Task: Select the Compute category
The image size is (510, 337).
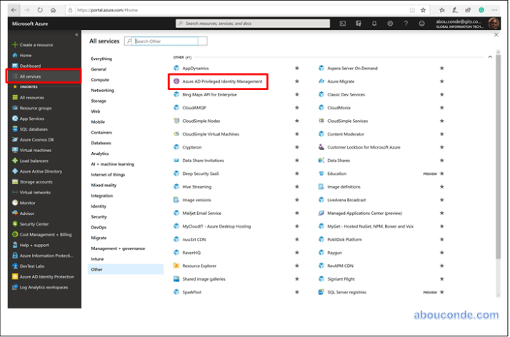Action: (x=100, y=80)
